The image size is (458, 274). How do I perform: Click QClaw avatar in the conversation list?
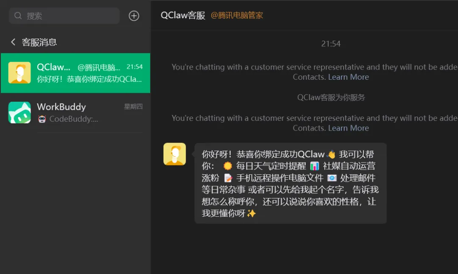[20, 73]
